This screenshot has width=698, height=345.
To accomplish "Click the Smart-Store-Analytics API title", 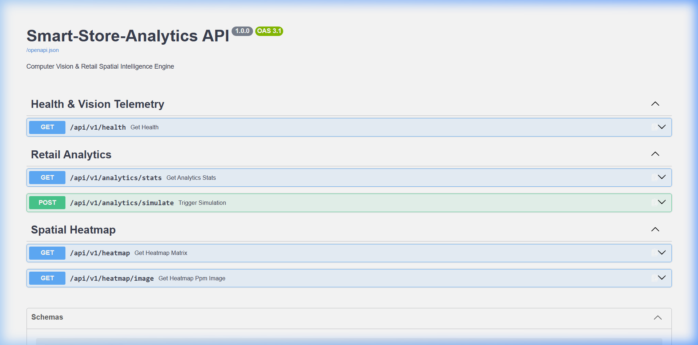I will pyautogui.click(x=128, y=36).
